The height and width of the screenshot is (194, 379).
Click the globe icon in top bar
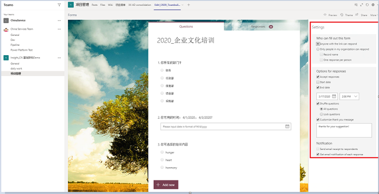click(x=373, y=5)
